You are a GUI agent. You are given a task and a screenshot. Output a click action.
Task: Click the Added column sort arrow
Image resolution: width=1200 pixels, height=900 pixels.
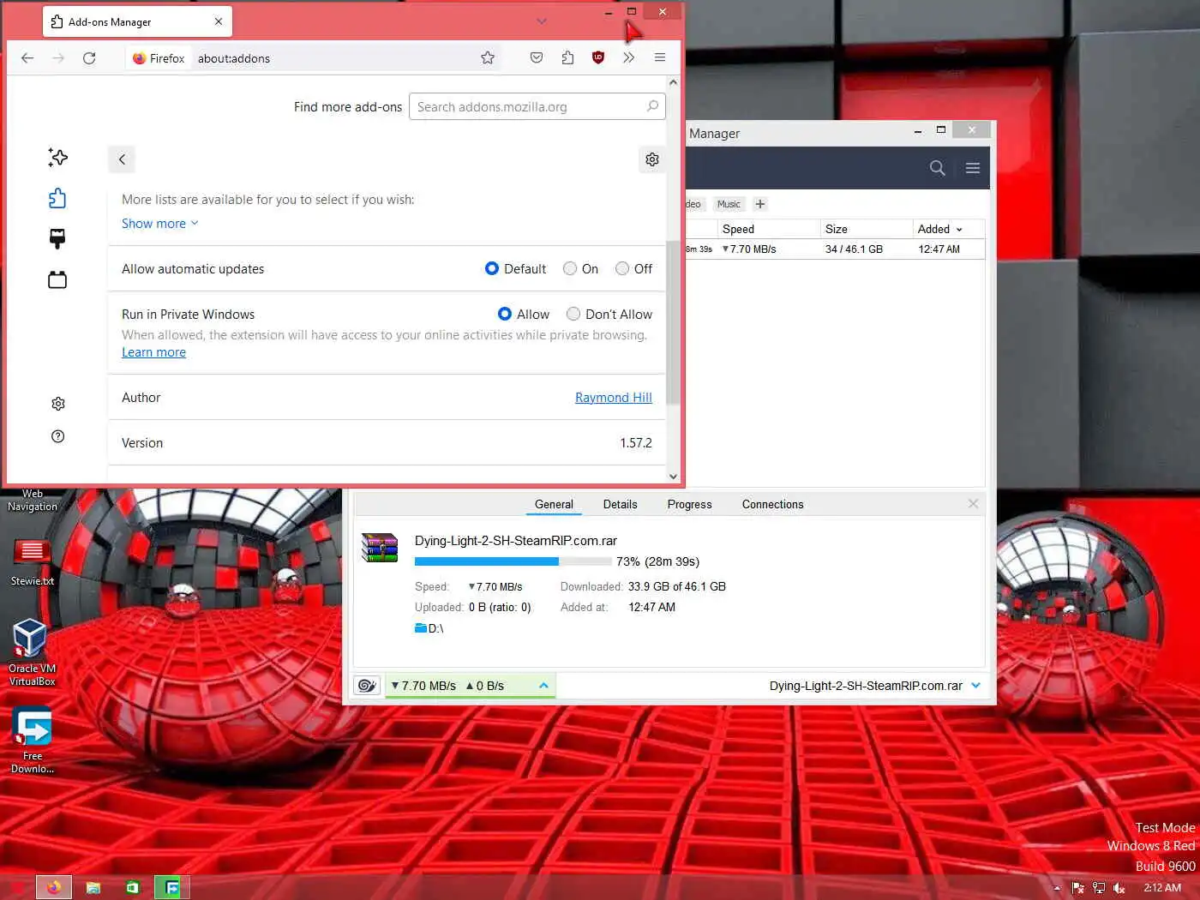click(x=959, y=230)
